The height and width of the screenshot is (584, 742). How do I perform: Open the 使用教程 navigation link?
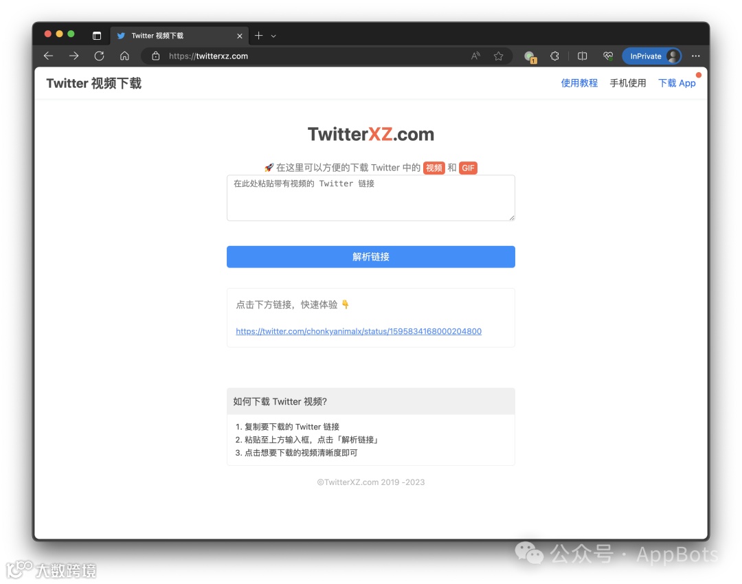579,83
